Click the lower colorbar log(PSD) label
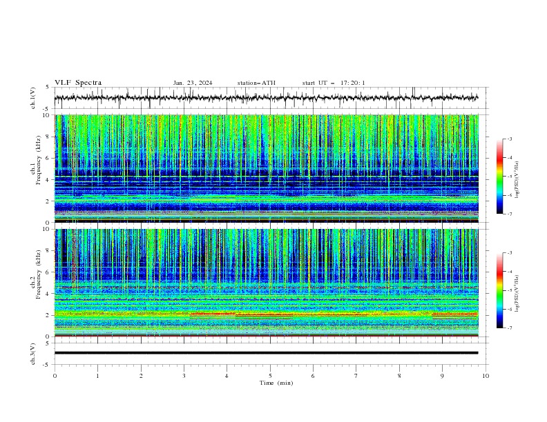The height and width of the screenshot is (422, 547). click(517, 294)
